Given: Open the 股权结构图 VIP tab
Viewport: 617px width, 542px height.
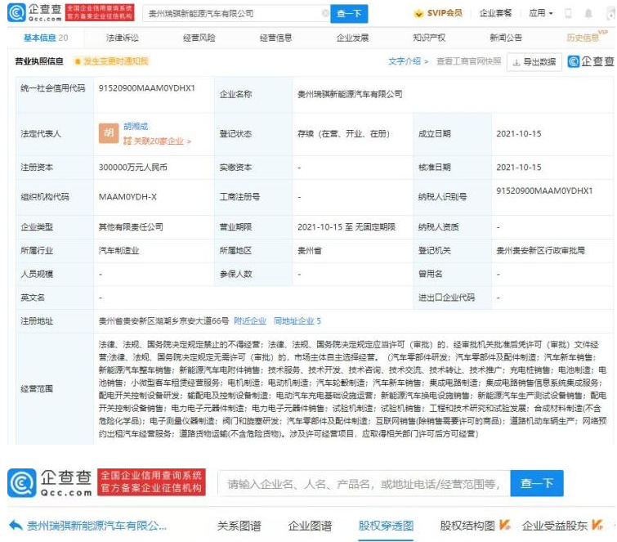Looking at the screenshot, I should 476,526.
